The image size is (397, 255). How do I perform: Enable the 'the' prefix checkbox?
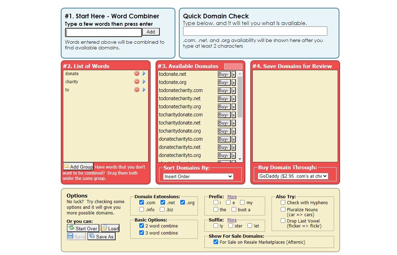click(x=216, y=210)
